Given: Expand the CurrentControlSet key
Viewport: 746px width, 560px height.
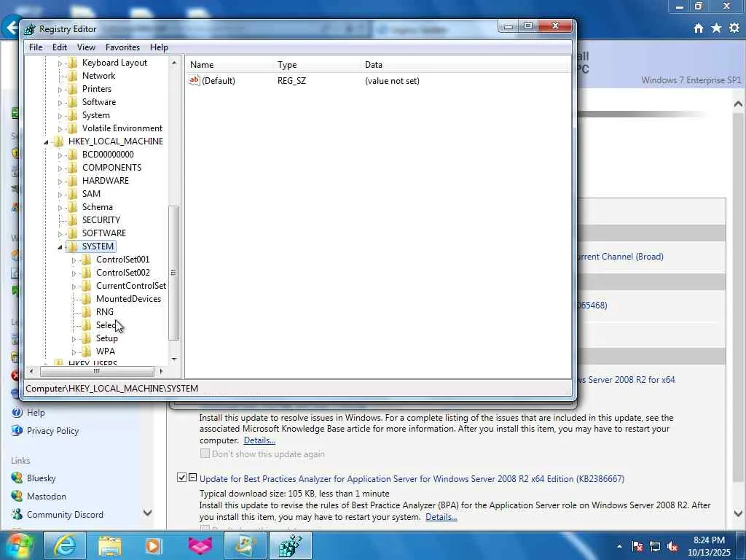Looking at the screenshot, I should click(74, 287).
